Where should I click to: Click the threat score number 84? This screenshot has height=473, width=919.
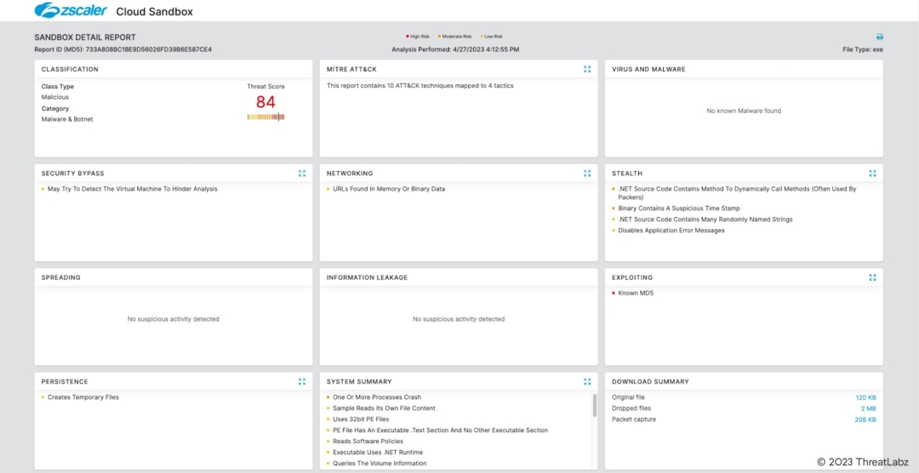pos(265,102)
